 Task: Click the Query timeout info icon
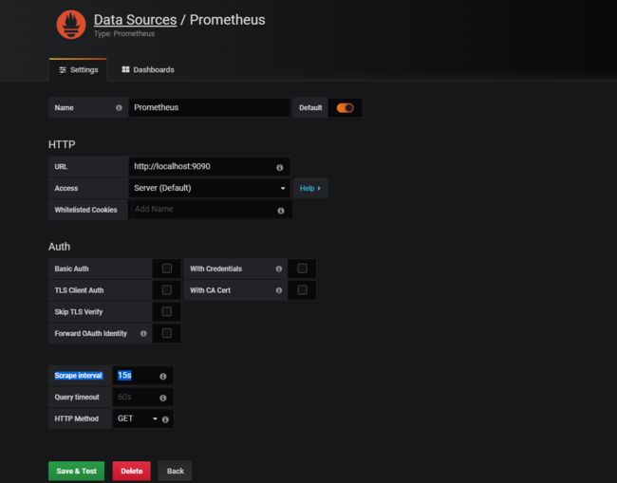(163, 398)
